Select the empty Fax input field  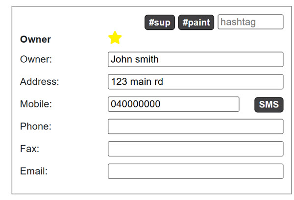tap(195, 149)
